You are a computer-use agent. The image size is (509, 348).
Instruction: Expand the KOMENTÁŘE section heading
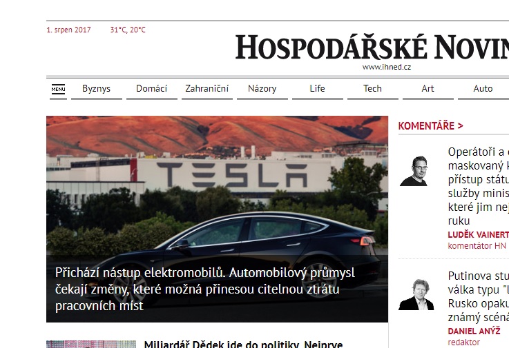tap(430, 125)
